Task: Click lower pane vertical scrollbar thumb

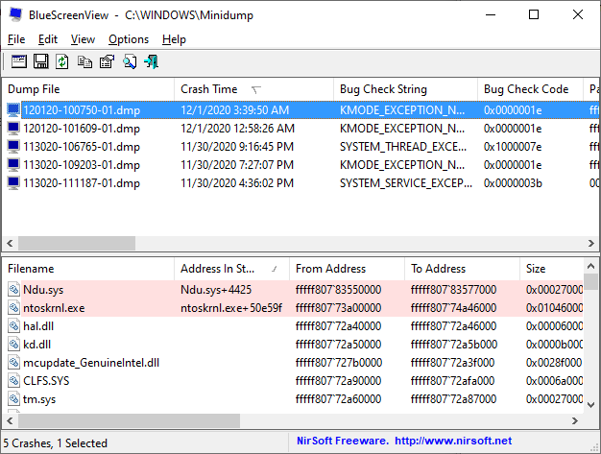Action: [591, 281]
